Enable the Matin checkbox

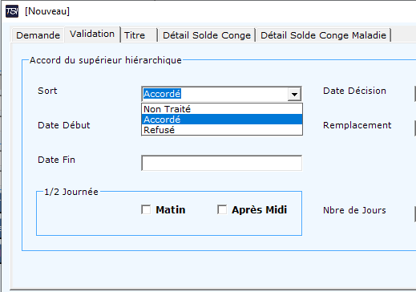pos(146,209)
